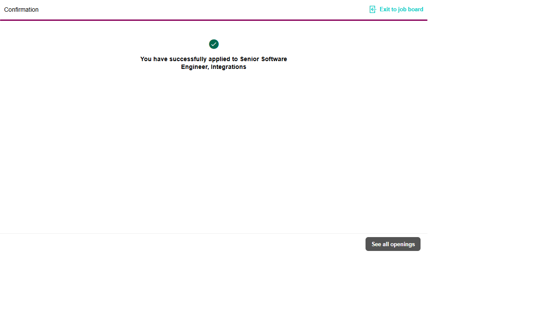Click the 'Engineer, Integrations' text line
The height and width of the screenshot is (319, 534).
coord(214,67)
